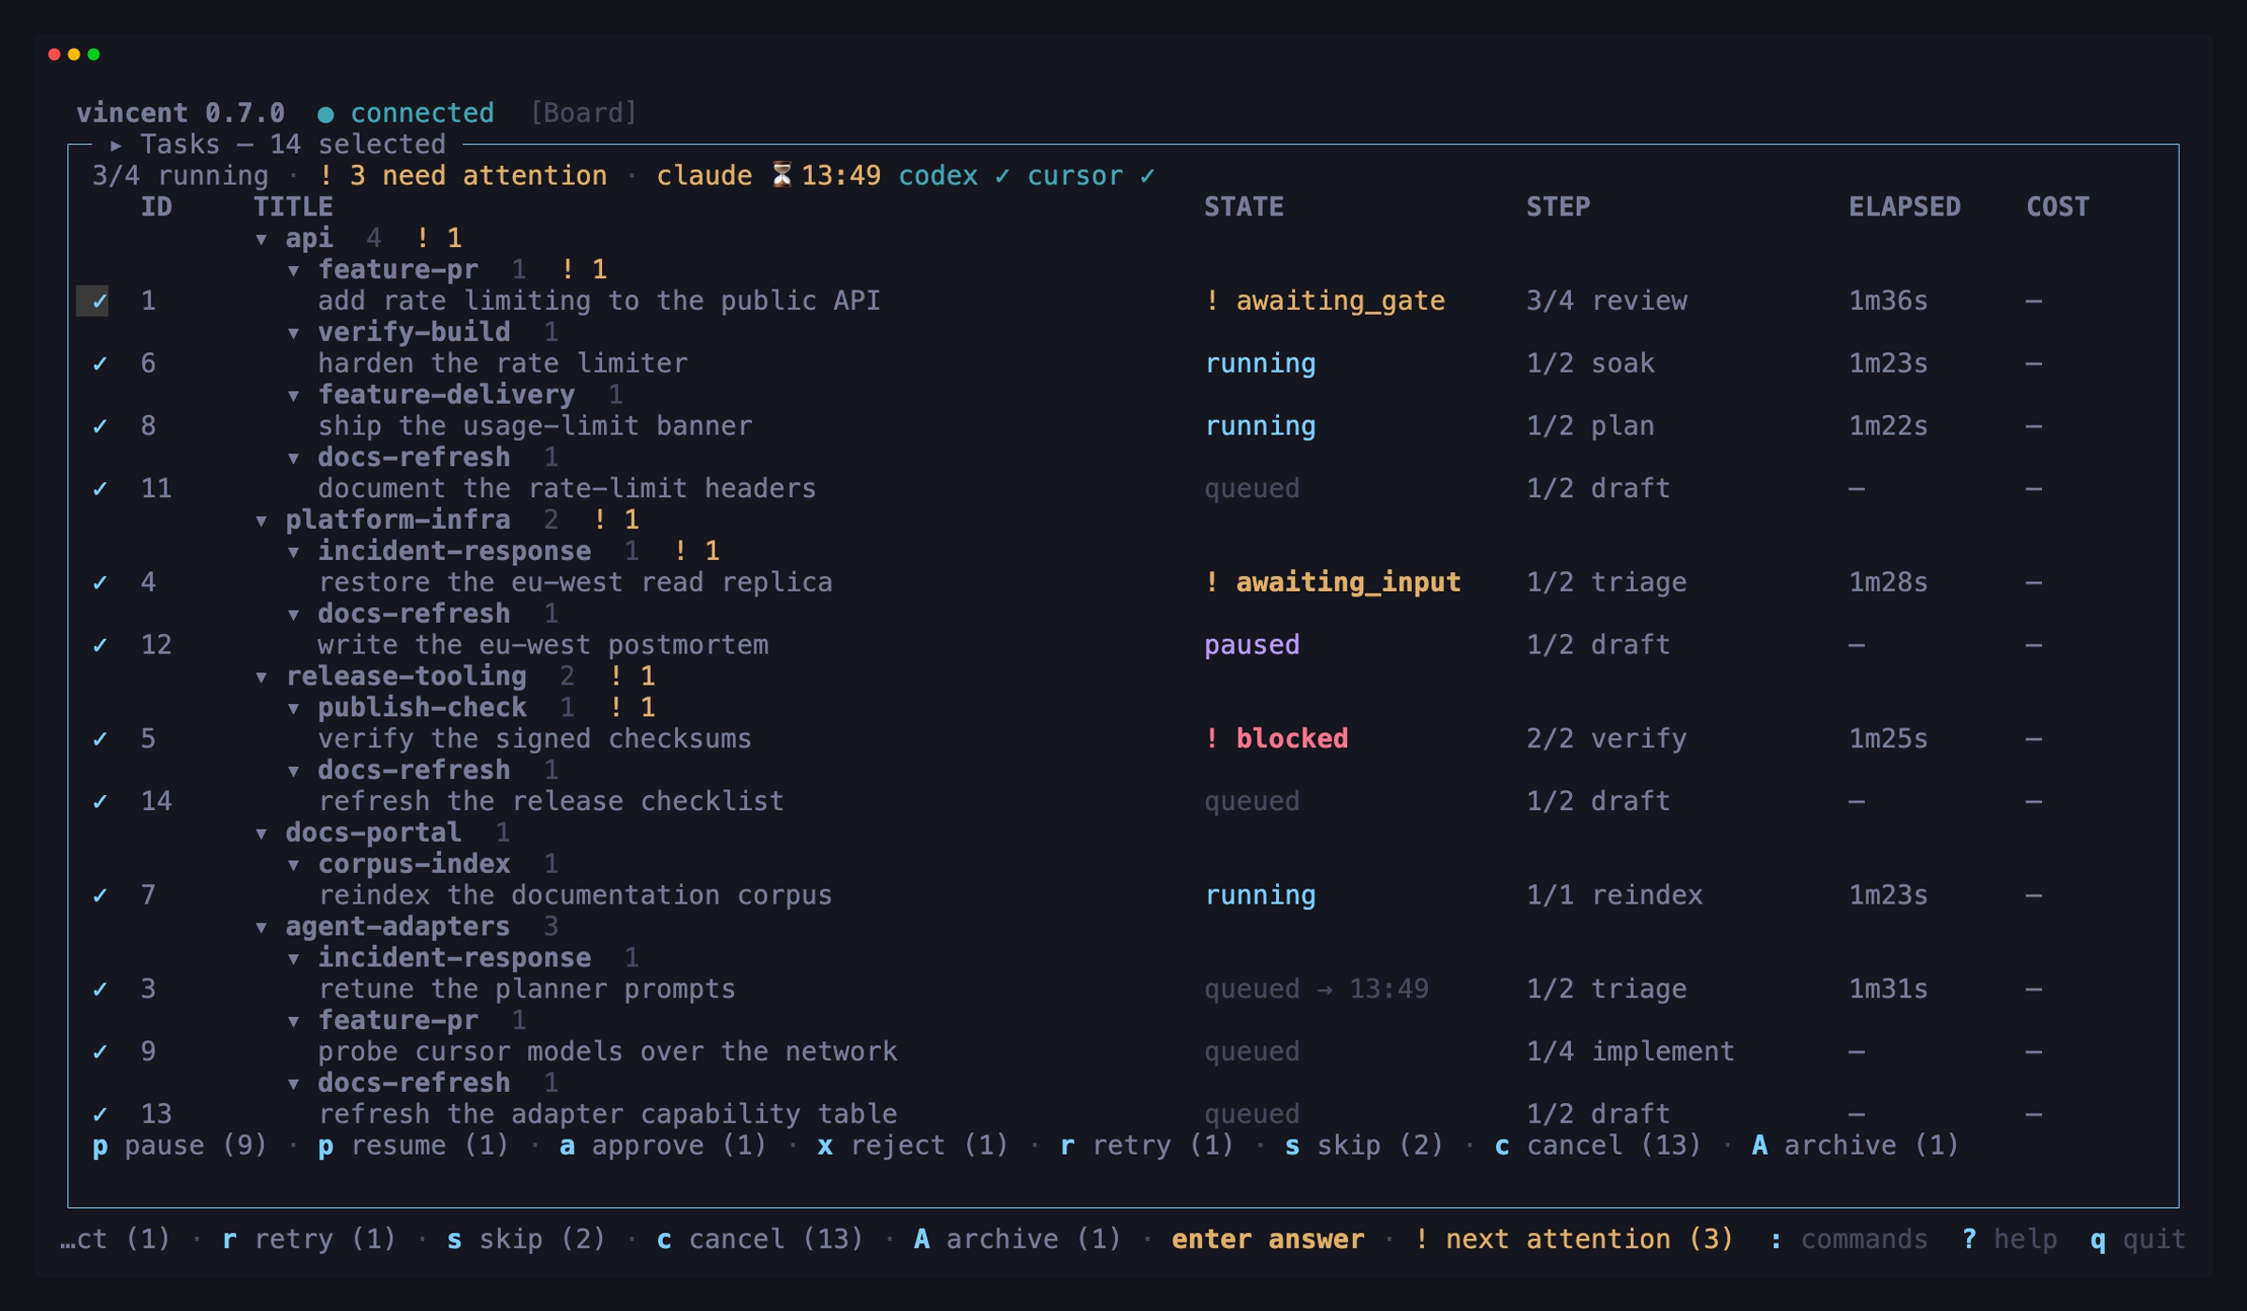Click the STATE column header
The height and width of the screenshot is (1311, 2247).
click(1243, 207)
